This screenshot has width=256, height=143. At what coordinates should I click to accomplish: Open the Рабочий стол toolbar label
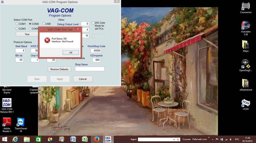click(199, 139)
